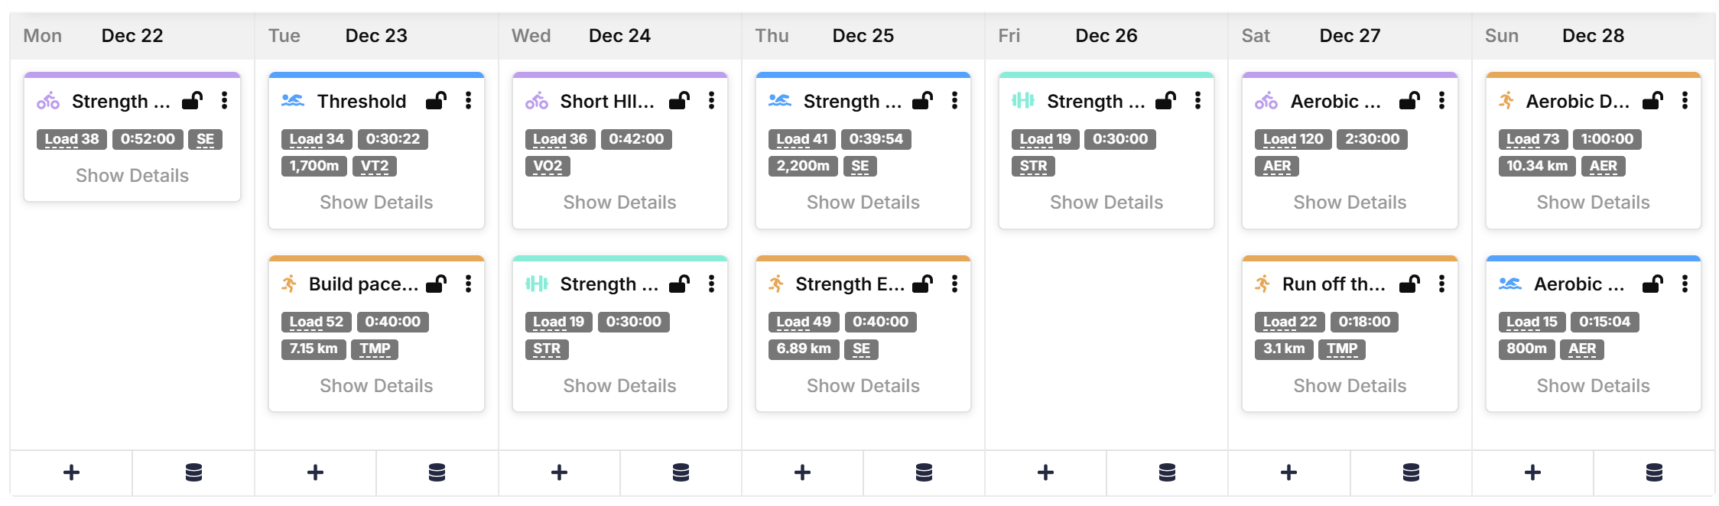
Task: Click the add workout plus on Monday
Action: pyautogui.click(x=71, y=472)
